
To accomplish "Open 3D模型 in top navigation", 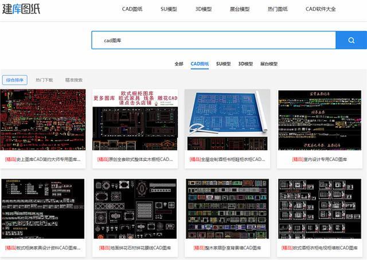I will click(x=204, y=9).
